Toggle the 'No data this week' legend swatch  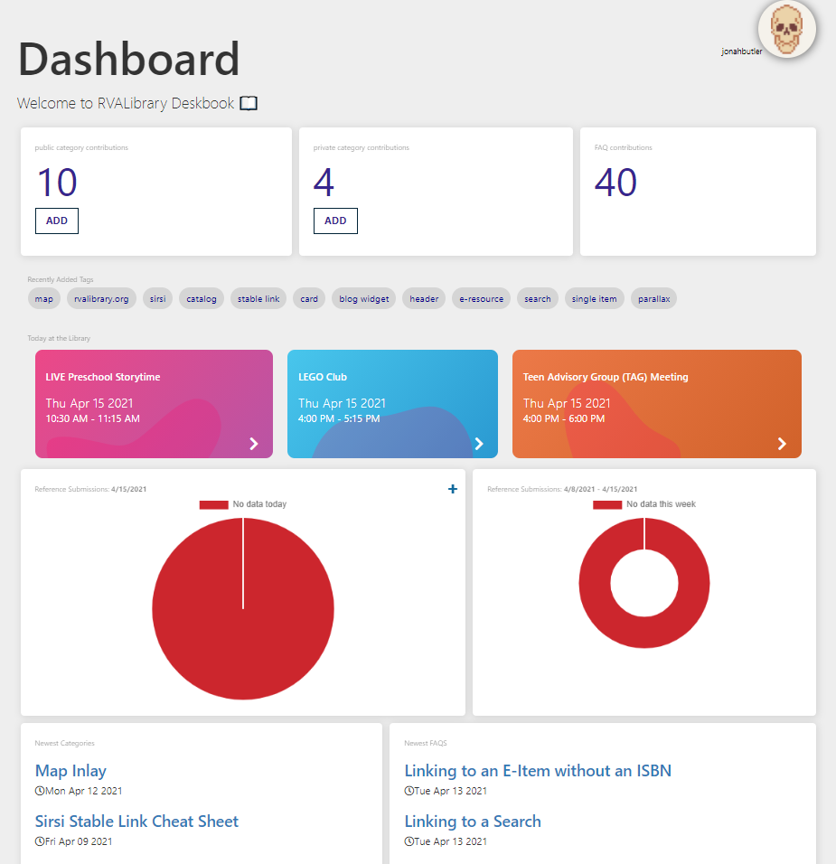coord(607,504)
